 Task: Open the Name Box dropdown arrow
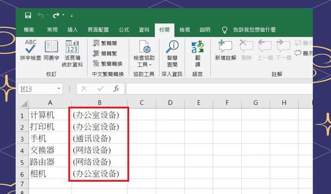(x=59, y=89)
